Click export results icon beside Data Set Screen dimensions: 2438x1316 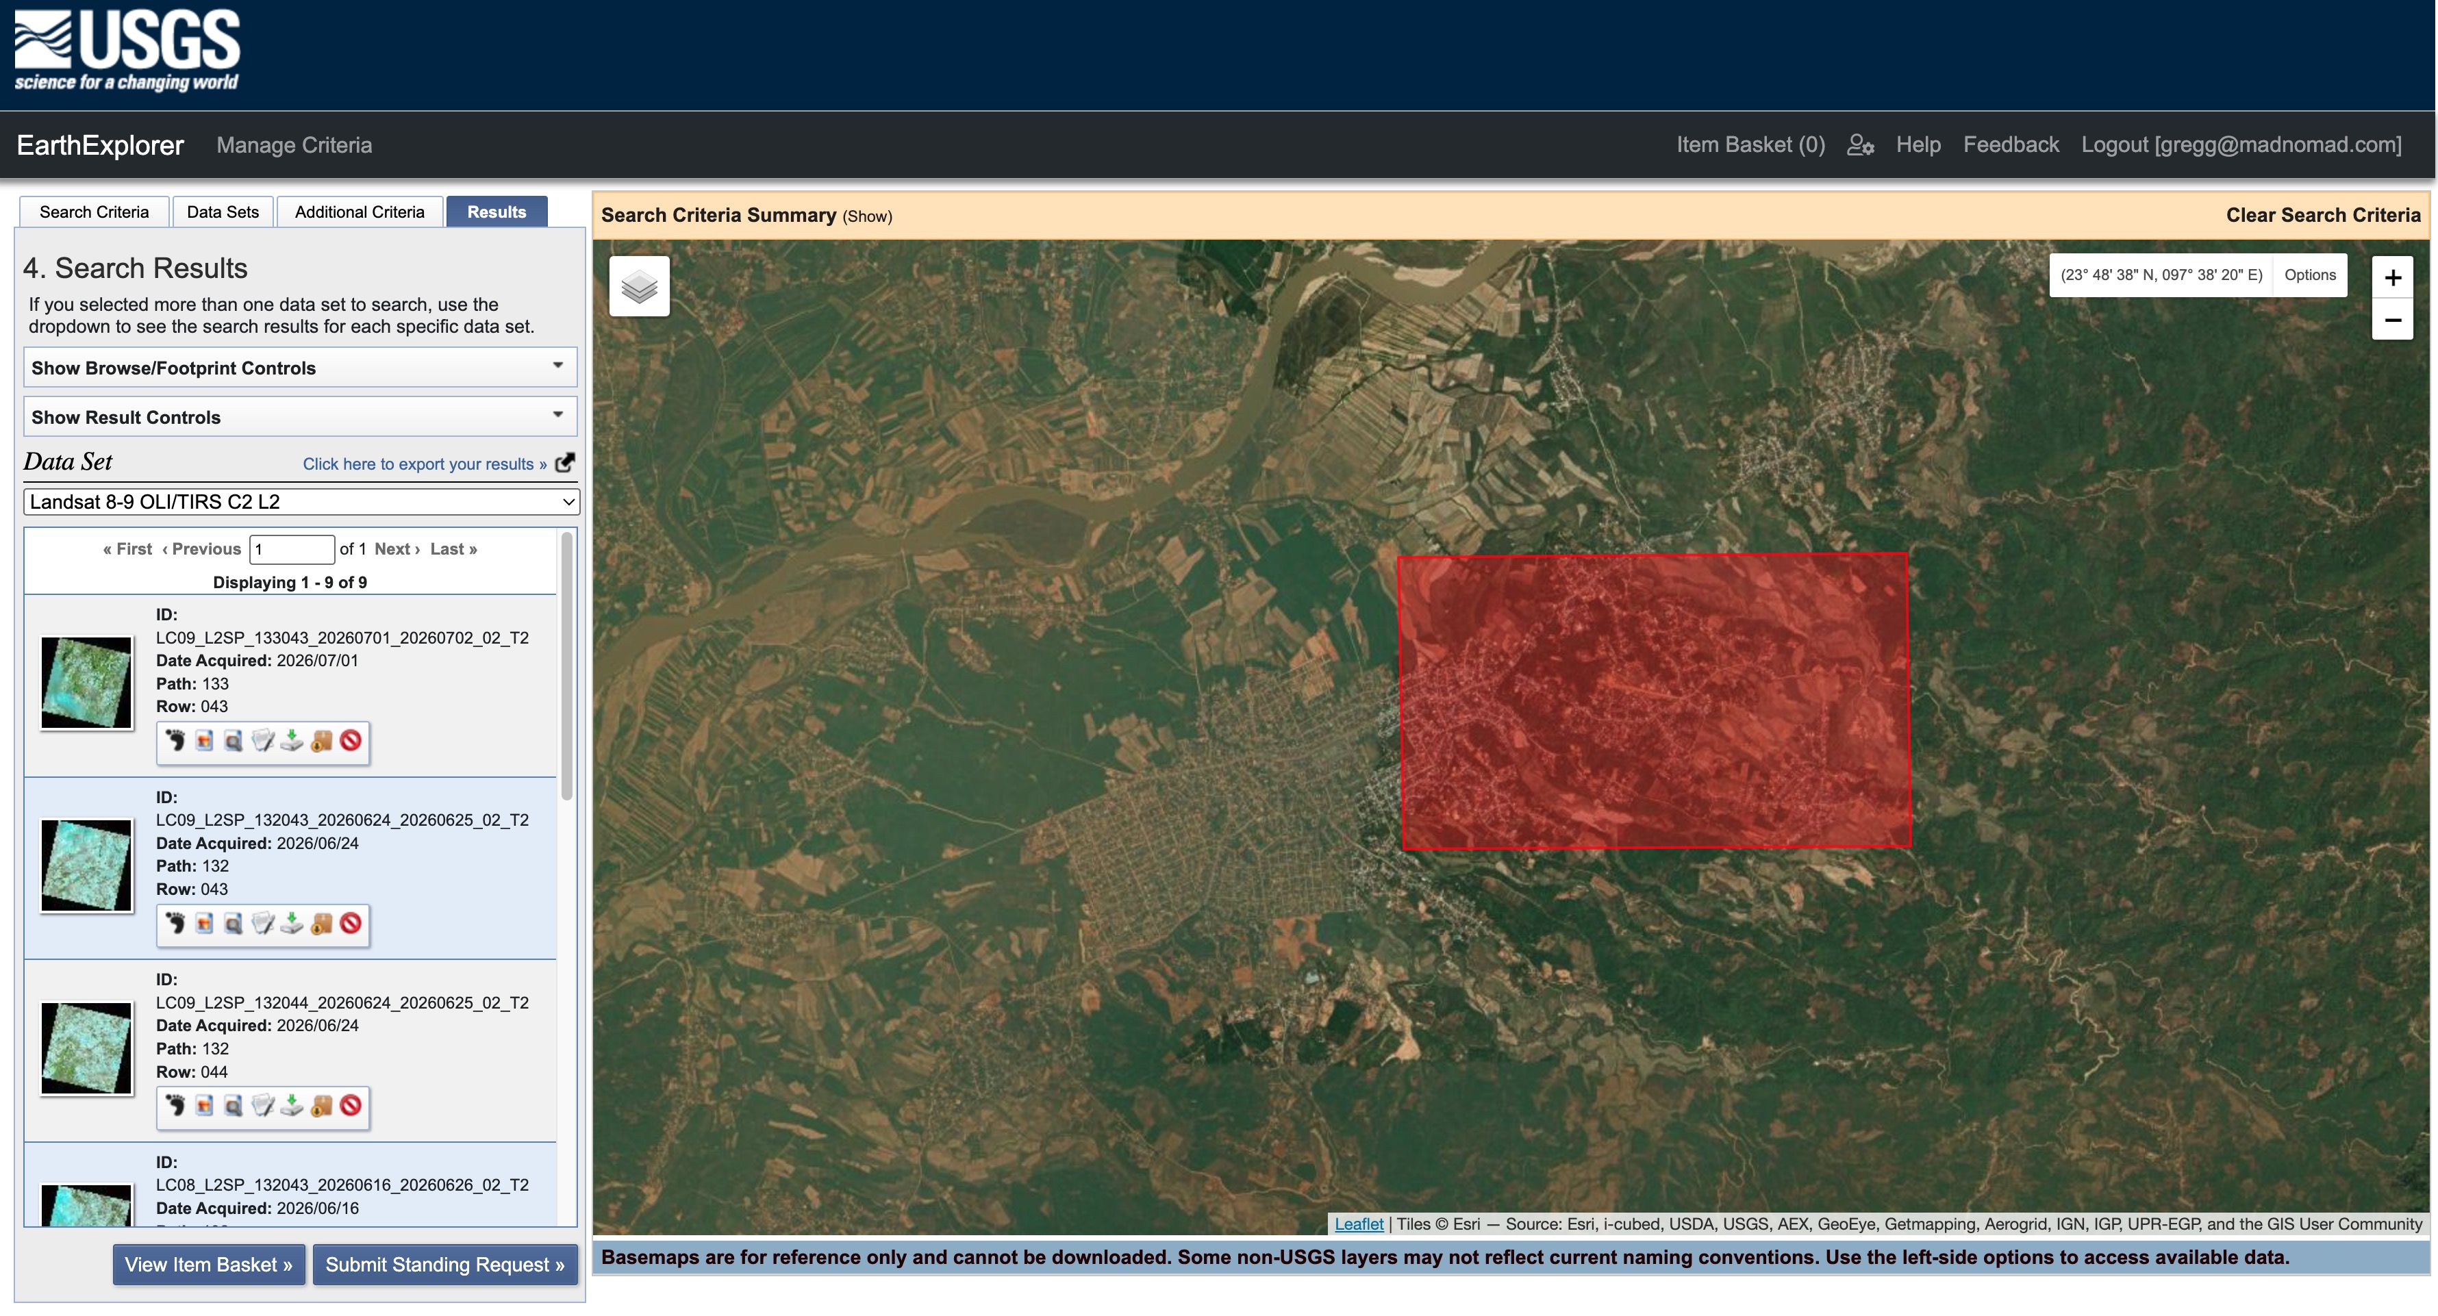tap(565, 463)
